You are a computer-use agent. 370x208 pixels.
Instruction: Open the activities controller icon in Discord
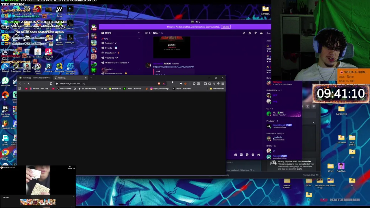point(259,155)
